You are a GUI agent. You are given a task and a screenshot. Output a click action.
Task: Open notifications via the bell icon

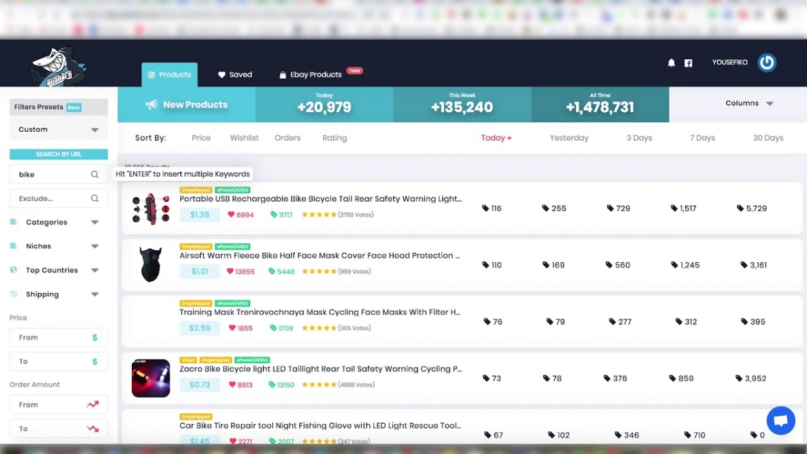(x=671, y=62)
